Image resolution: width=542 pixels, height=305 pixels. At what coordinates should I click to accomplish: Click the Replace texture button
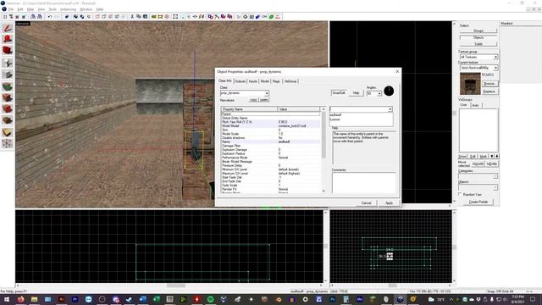coord(489,91)
